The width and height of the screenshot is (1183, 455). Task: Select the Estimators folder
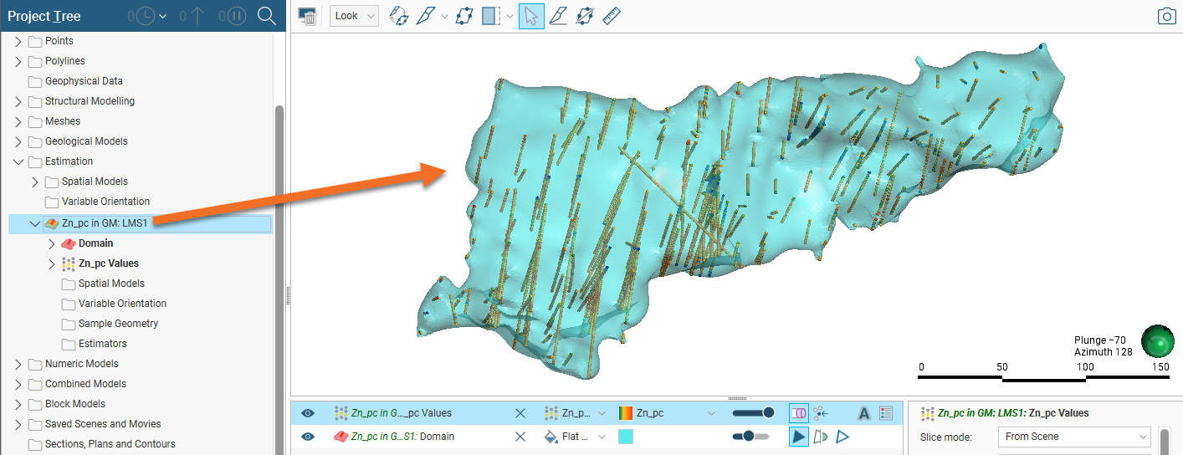[102, 344]
